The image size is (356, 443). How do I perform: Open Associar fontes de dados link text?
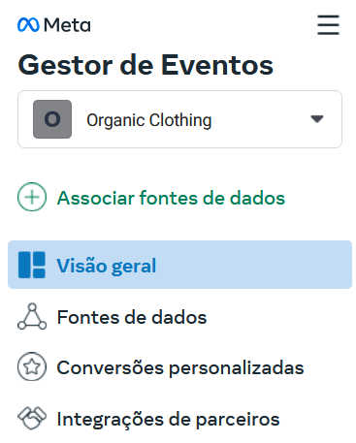pos(171,198)
